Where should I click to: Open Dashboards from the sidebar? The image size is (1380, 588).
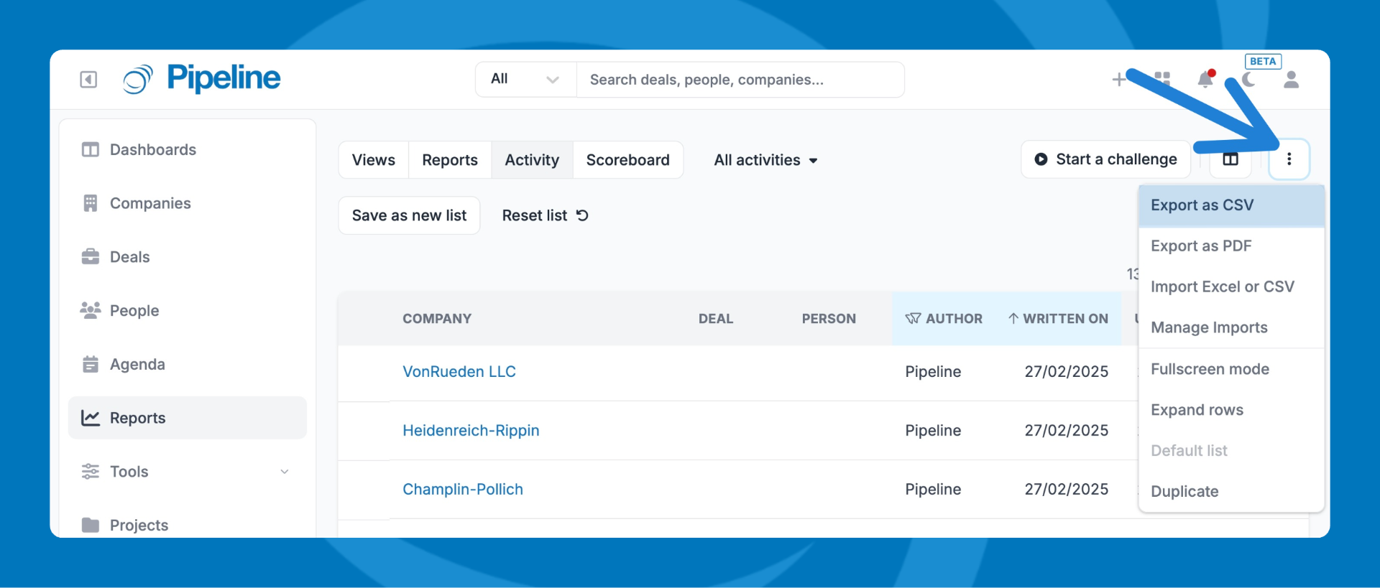tap(152, 149)
